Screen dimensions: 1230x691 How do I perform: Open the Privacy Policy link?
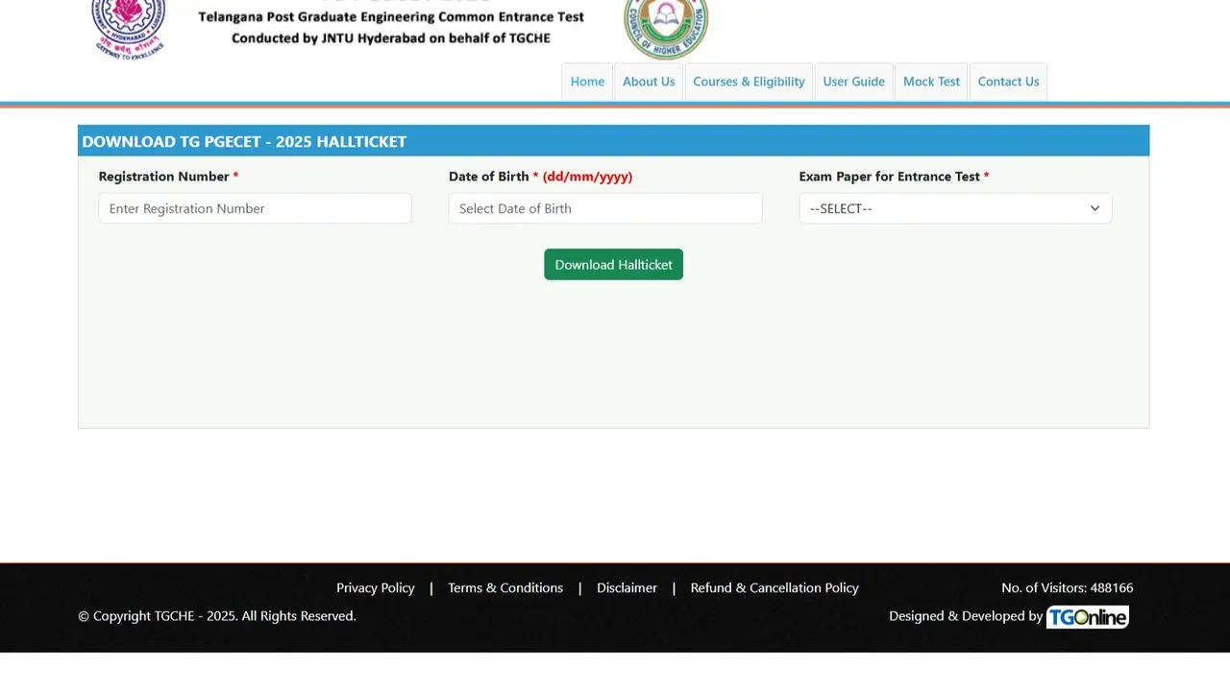tap(375, 587)
